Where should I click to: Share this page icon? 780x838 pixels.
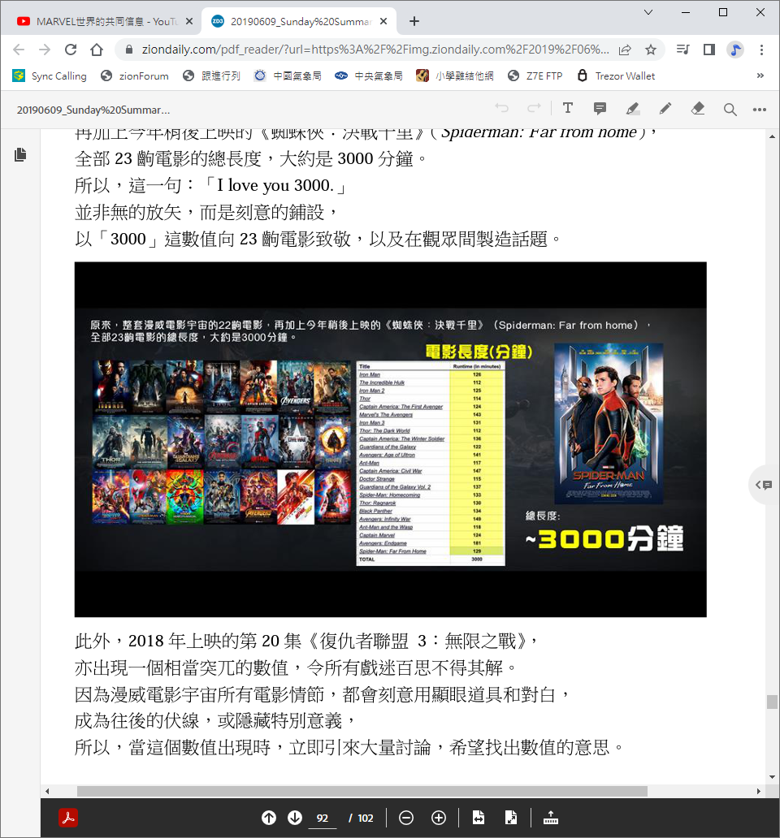(x=625, y=50)
